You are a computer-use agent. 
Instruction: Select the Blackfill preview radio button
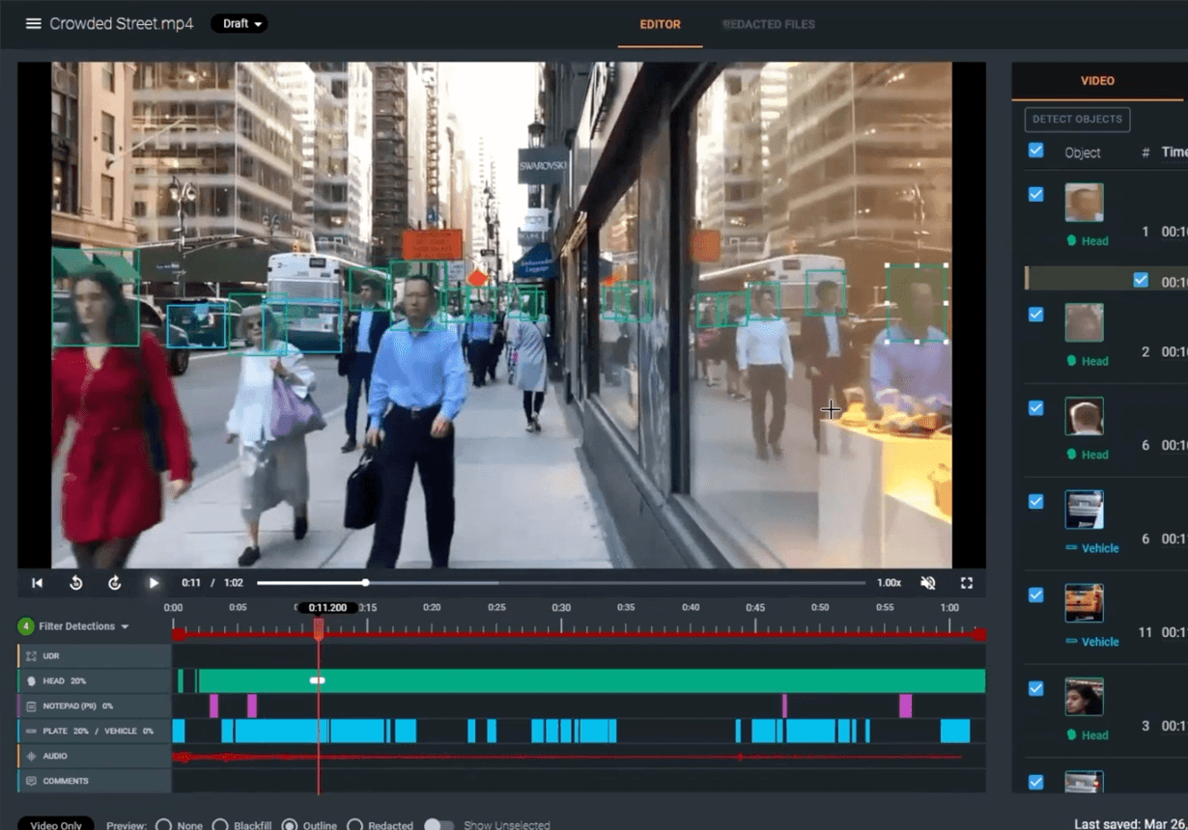(x=220, y=825)
